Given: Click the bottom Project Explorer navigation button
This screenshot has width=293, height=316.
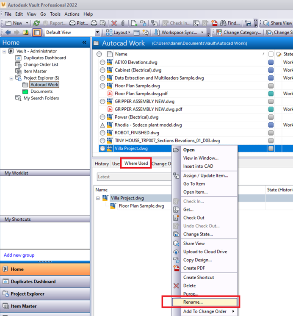Looking at the screenshot, I should pyautogui.click(x=45, y=294).
